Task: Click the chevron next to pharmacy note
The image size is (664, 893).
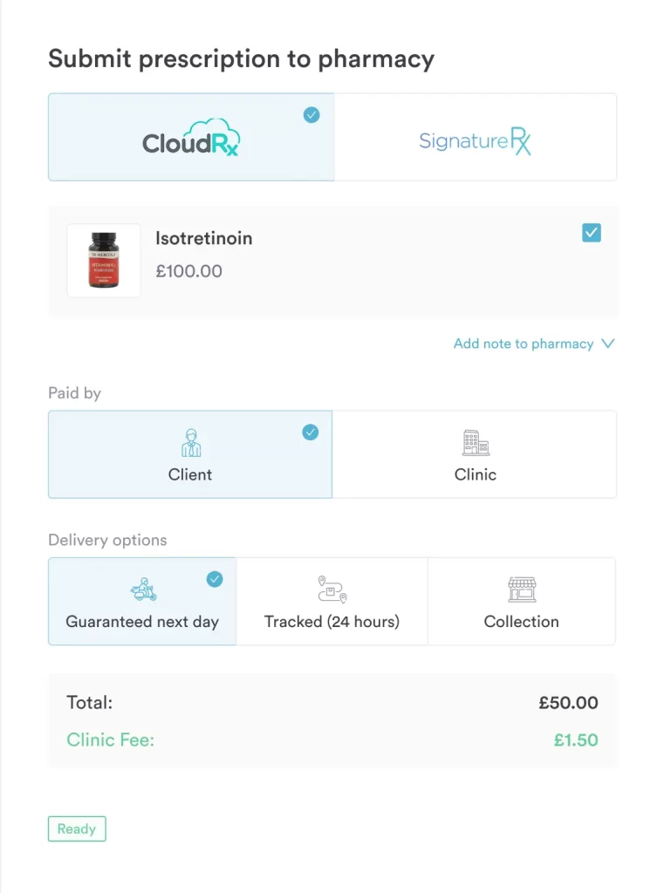Action: tap(607, 344)
